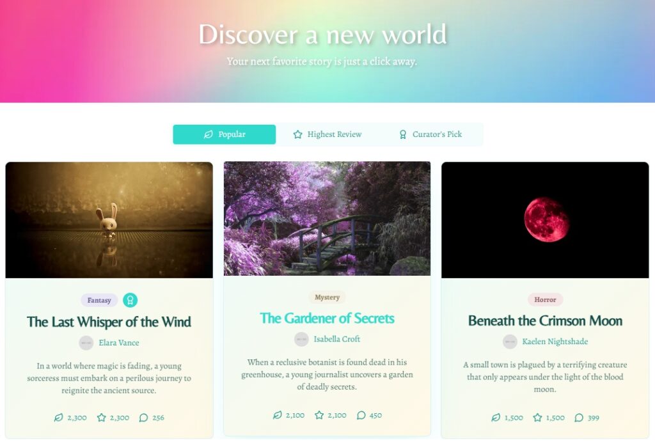The height and width of the screenshot is (442, 655).
Task: Click the star icon on The Last Whisper card
Action: click(102, 417)
